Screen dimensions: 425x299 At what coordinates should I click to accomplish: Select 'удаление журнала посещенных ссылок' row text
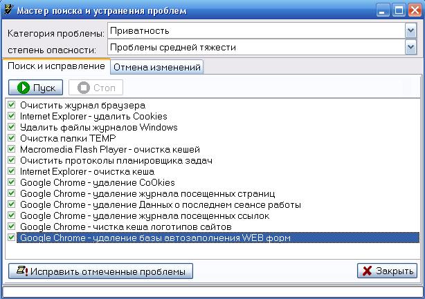pos(145,216)
